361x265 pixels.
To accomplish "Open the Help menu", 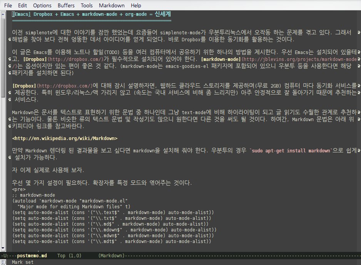I will click(135, 5).
